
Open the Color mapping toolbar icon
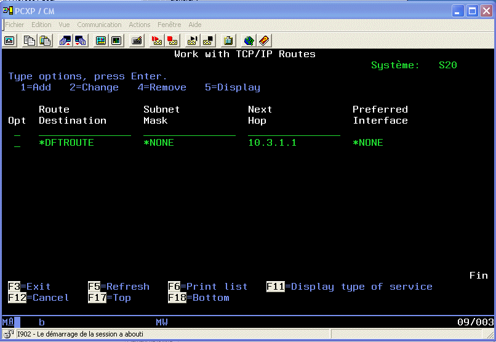(x=116, y=41)
